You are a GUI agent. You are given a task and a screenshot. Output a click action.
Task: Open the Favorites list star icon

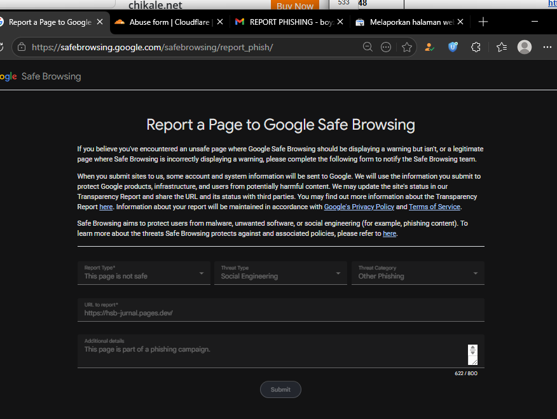[501, 47]
